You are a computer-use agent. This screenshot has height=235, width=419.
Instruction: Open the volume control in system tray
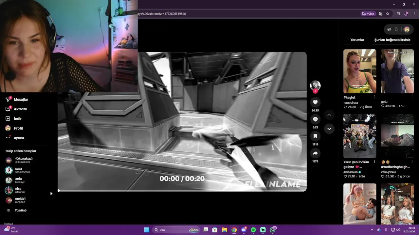tap(398, 230)
